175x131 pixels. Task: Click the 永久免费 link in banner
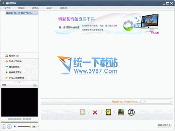coord(155,33)
